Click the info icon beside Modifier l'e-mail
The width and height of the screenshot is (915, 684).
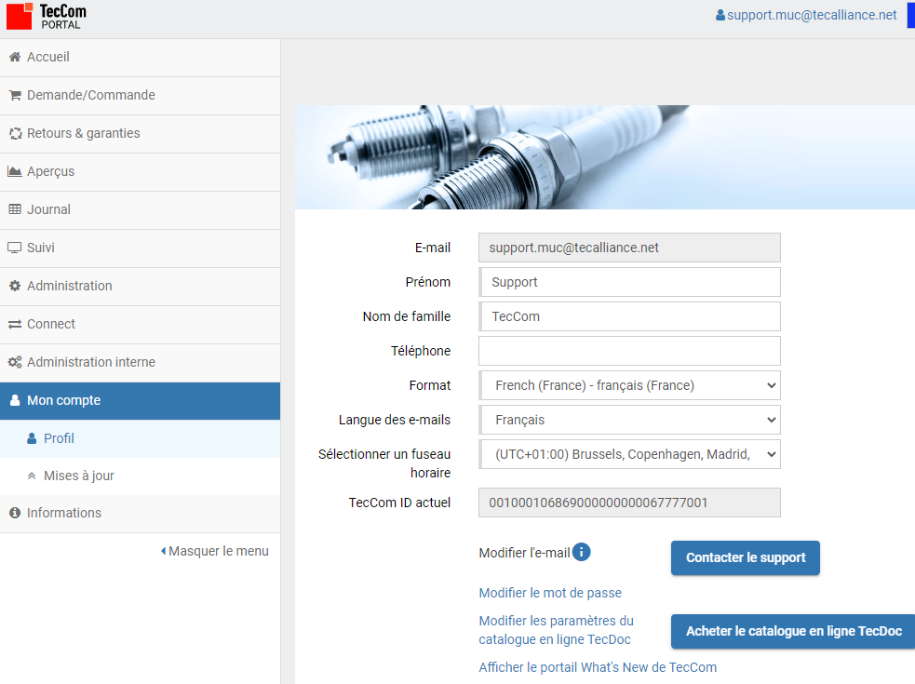pos(581,551)
